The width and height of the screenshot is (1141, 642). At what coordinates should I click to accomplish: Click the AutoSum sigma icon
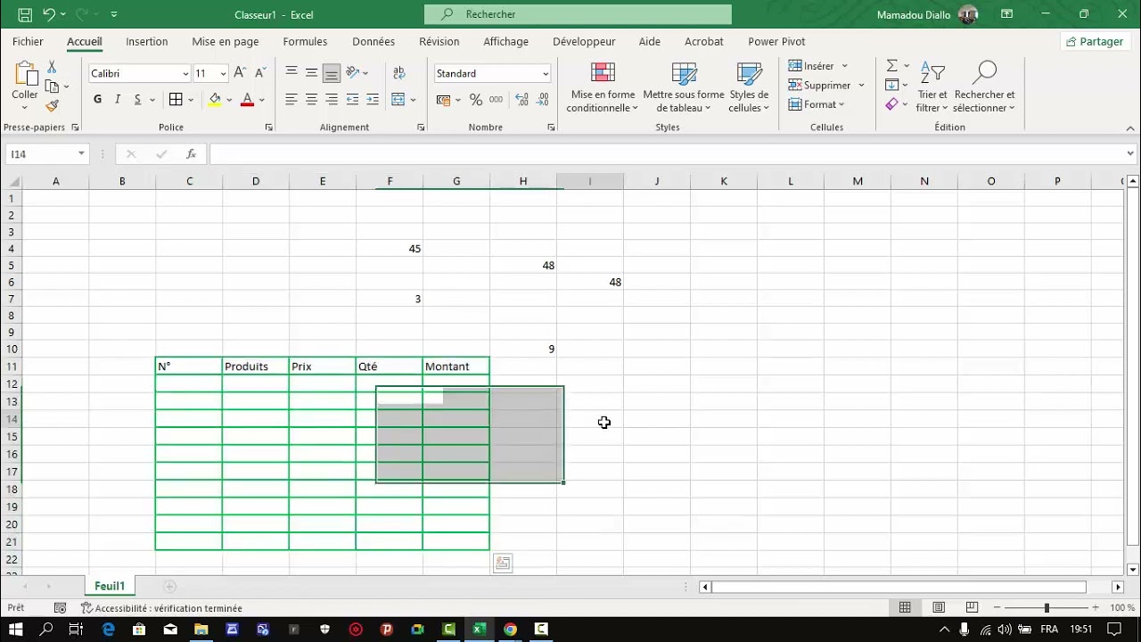coord(891,66)
